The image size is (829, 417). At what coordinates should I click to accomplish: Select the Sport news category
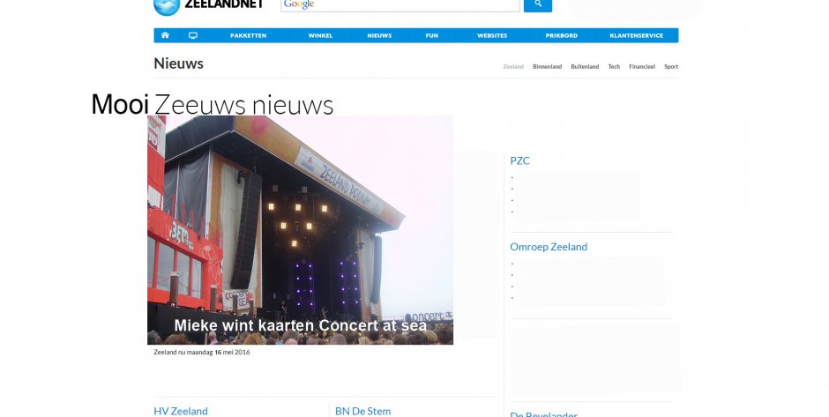pos(671,67)
